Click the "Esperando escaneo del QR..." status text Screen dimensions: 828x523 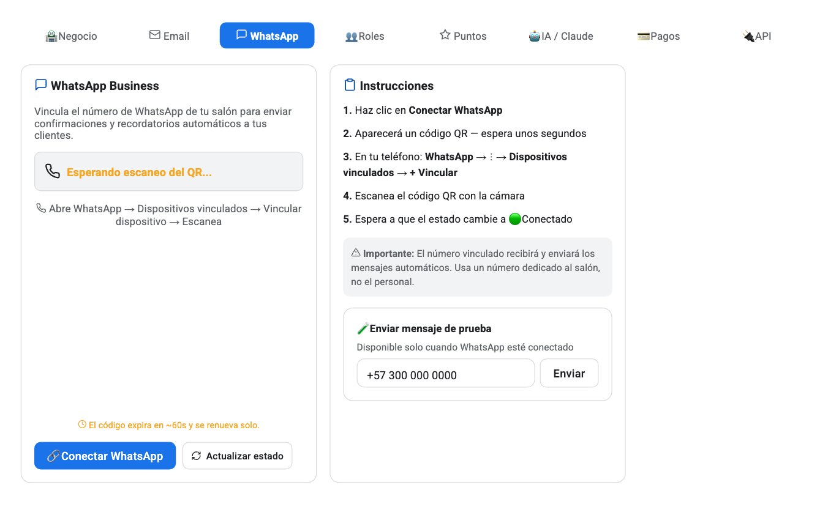[139, 172]
